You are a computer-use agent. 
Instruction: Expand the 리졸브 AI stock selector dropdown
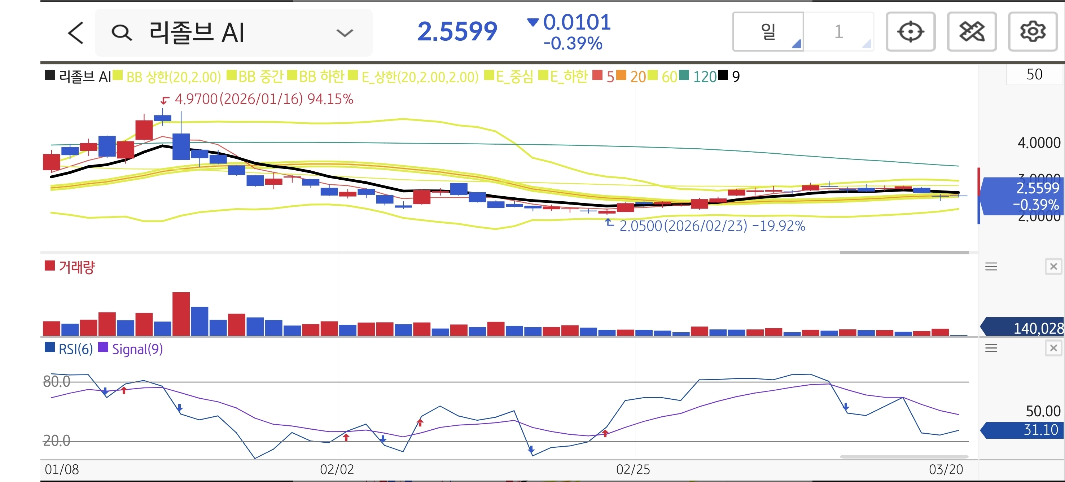345,33
